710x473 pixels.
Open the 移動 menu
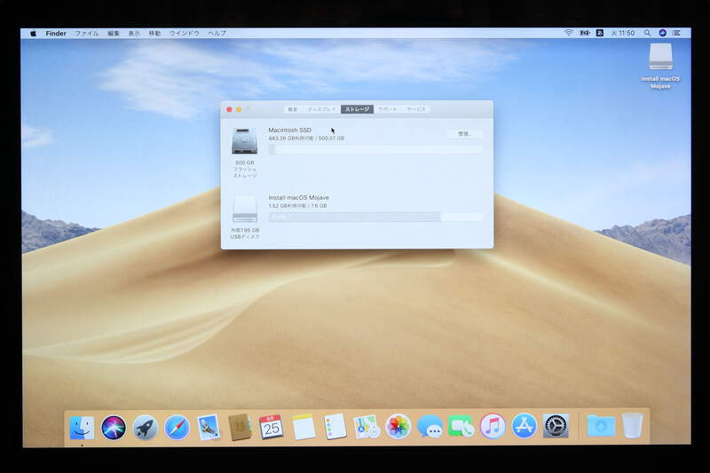tap(154, 33)
